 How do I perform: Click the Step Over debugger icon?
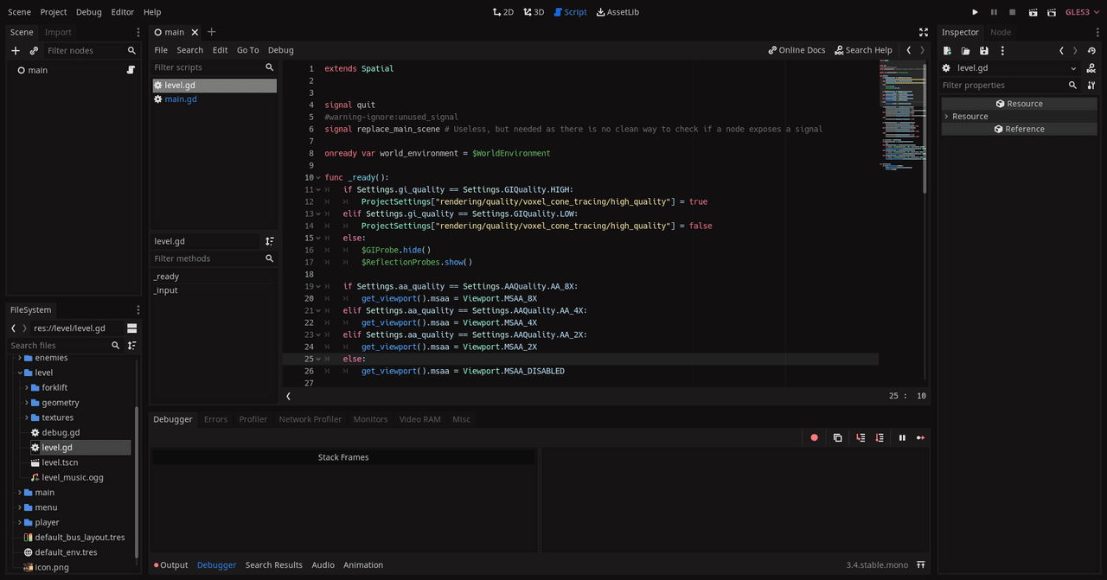tap(880, 437)
